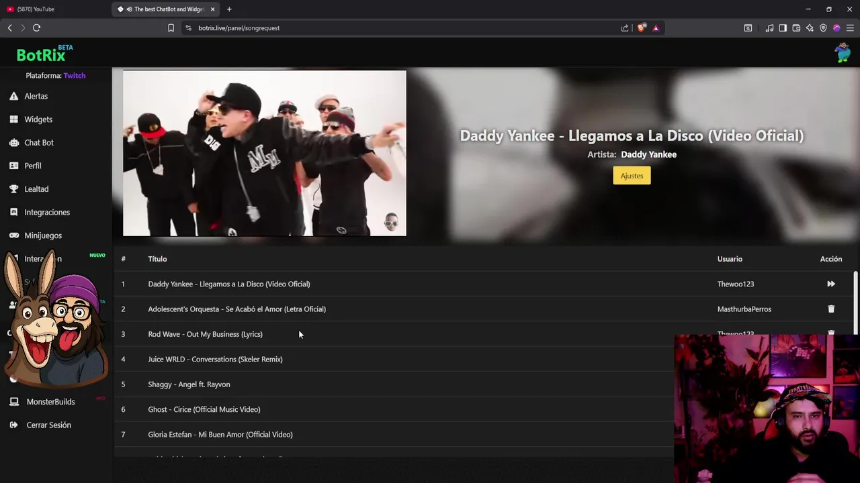
Task: Click the large now-playing song title heading
Action: [632, 136]
